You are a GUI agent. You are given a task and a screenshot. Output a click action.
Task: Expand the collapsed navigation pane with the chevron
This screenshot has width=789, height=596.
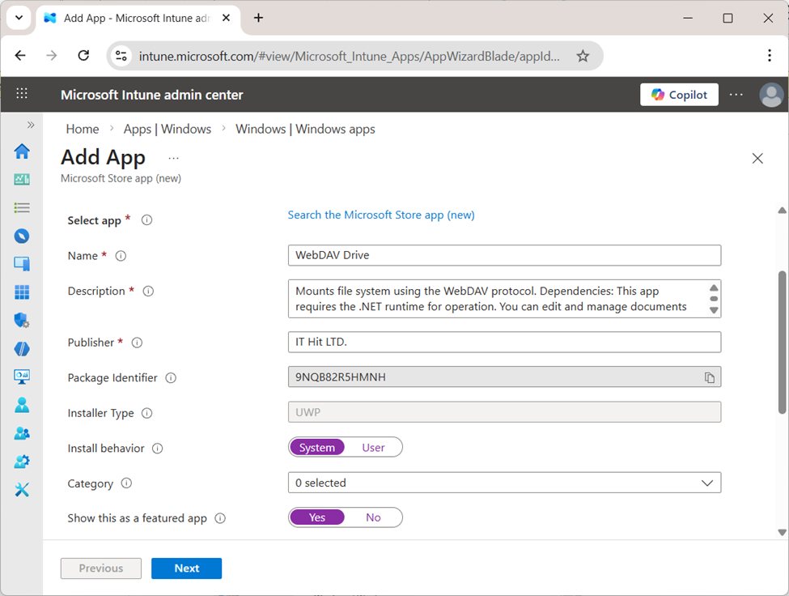(x=31, y=125)
